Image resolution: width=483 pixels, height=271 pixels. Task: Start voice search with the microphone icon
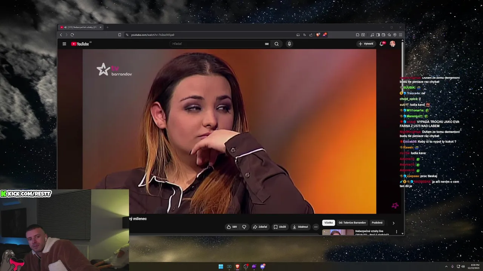click(289, 44)
